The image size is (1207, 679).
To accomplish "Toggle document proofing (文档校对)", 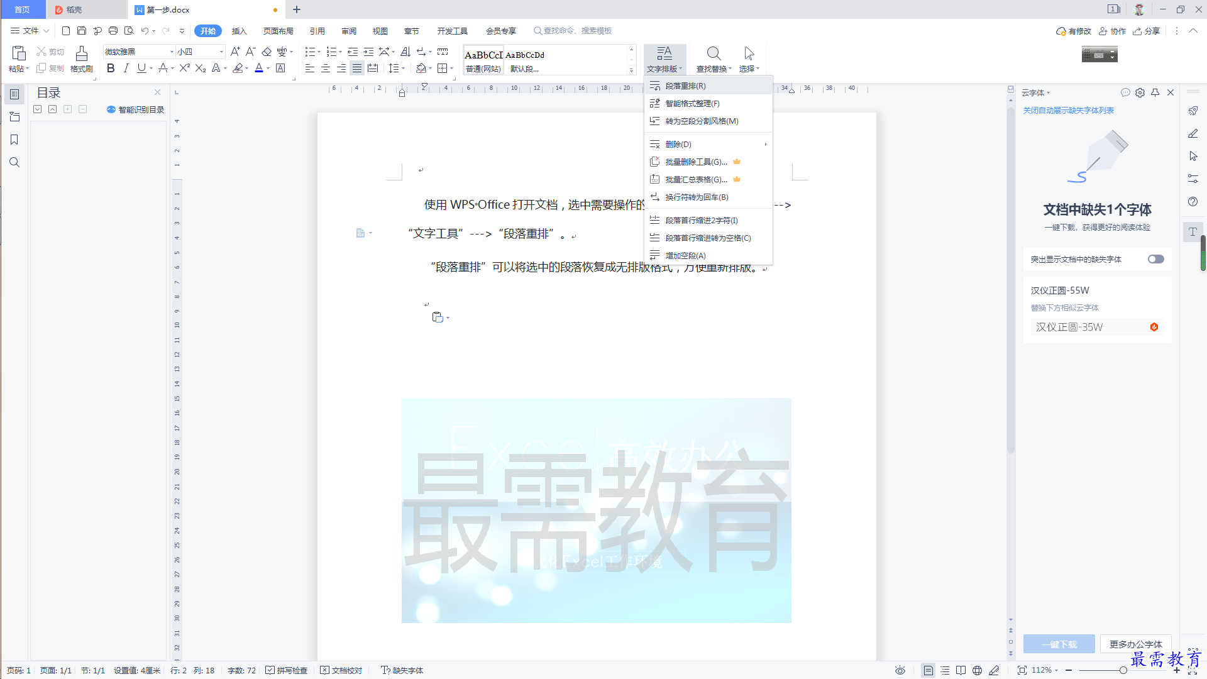I will point(341,670).
